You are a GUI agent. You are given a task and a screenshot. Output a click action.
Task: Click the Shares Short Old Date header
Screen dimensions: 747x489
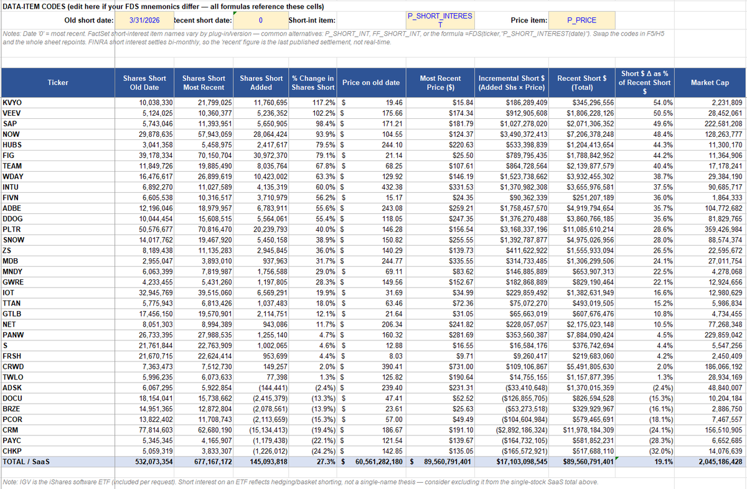click(x=144, y=83)
